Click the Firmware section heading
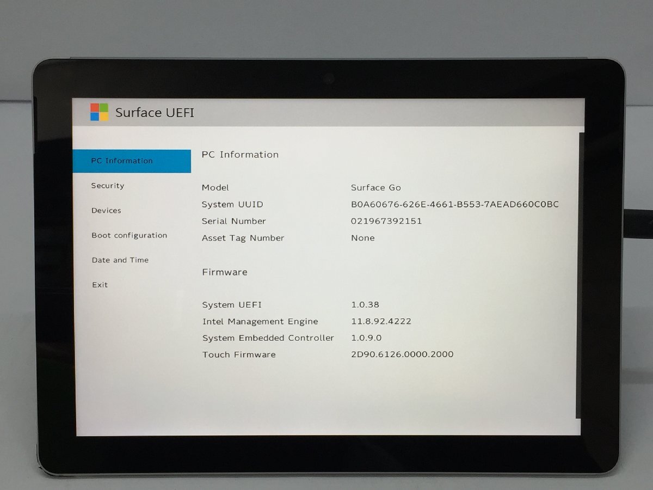The image size is (653, 490). [x=225, y=272]
